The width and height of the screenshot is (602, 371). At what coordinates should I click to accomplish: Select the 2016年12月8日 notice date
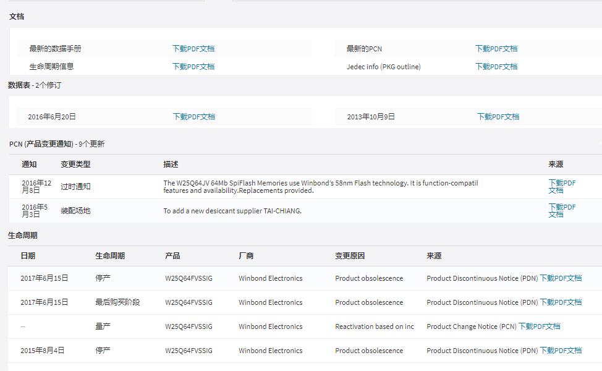click(x=36, y=186)
